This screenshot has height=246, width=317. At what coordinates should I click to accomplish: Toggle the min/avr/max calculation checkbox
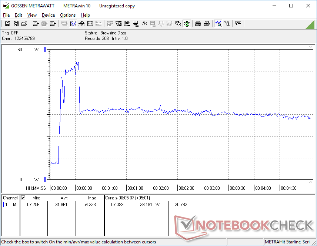[x=23, y=198]
